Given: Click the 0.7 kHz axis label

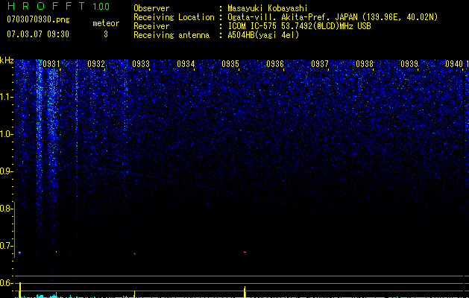Looking at the screenshot, I should [6, 246].
